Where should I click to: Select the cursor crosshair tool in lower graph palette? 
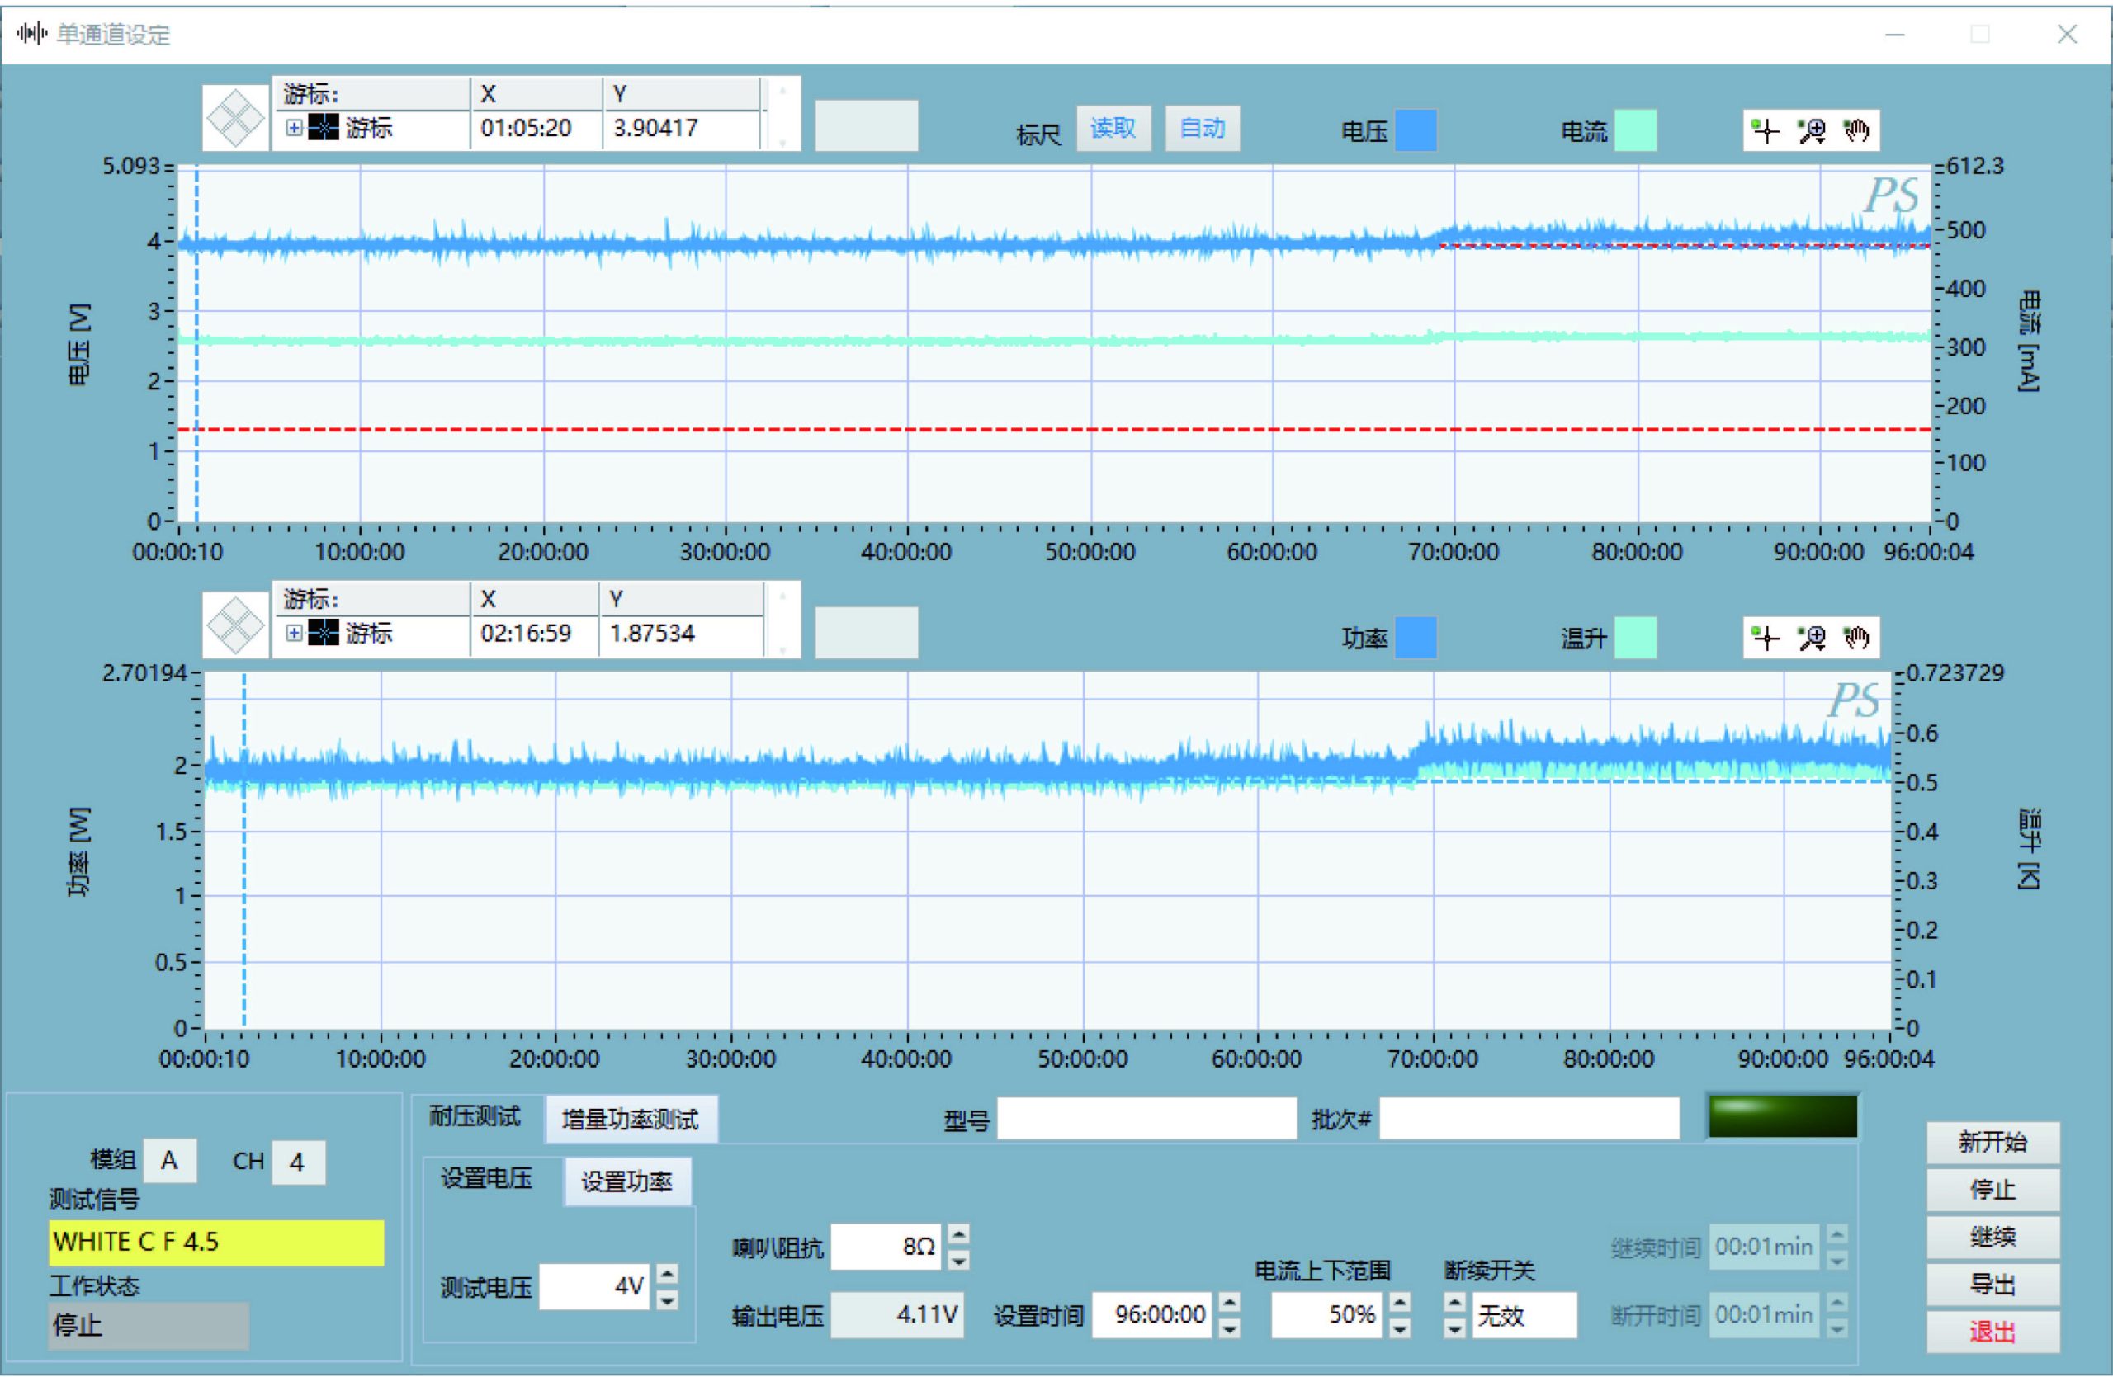click(1767, 637)
